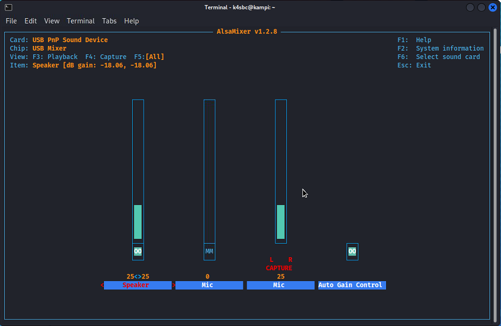Click the Speaker 25<>25 level value

click(138, 276)
